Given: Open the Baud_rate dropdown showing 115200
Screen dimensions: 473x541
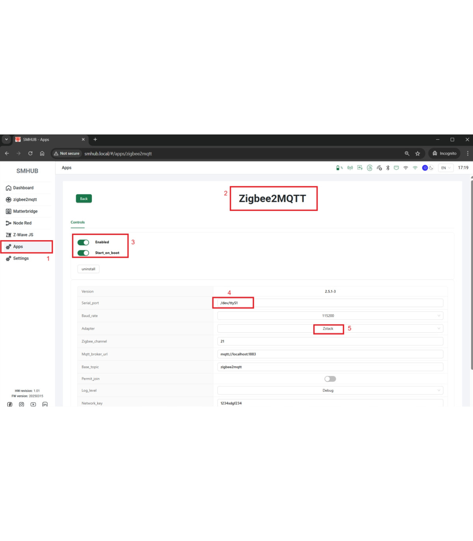Looking at the screenshot, I should [x=330, y=316].
